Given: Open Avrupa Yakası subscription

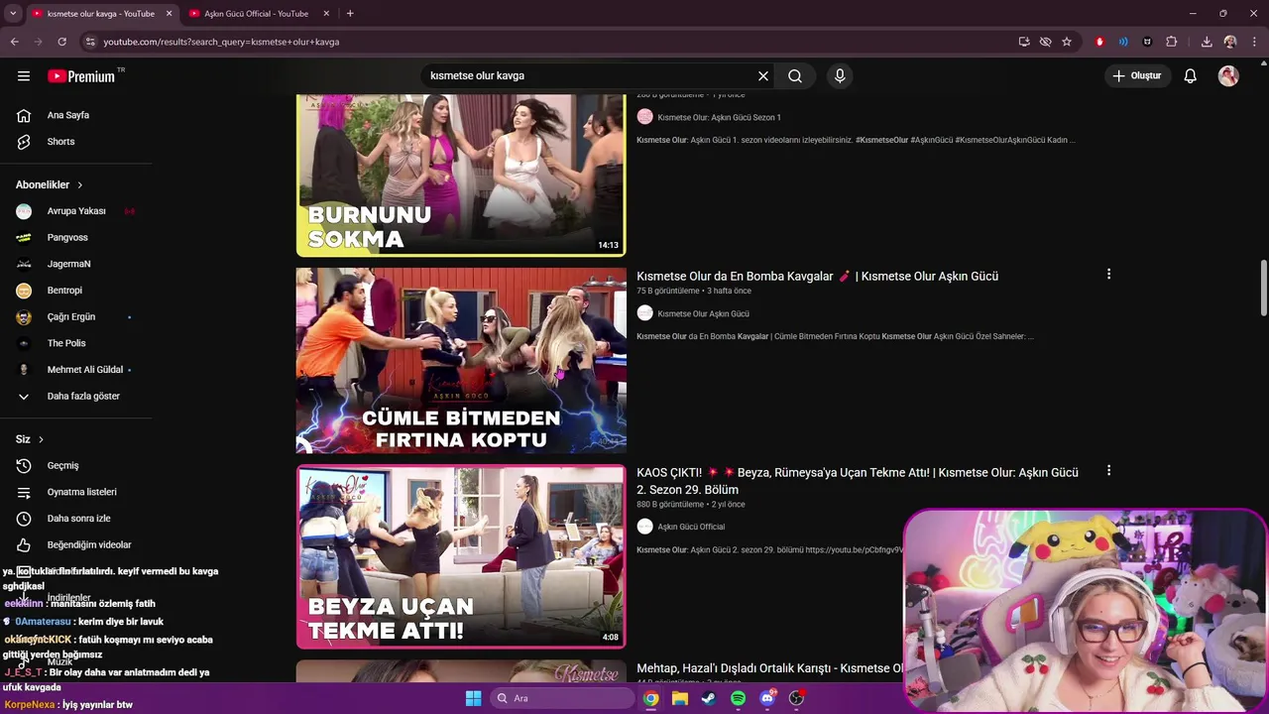Looking at the screenshot, I should point(76,211).
